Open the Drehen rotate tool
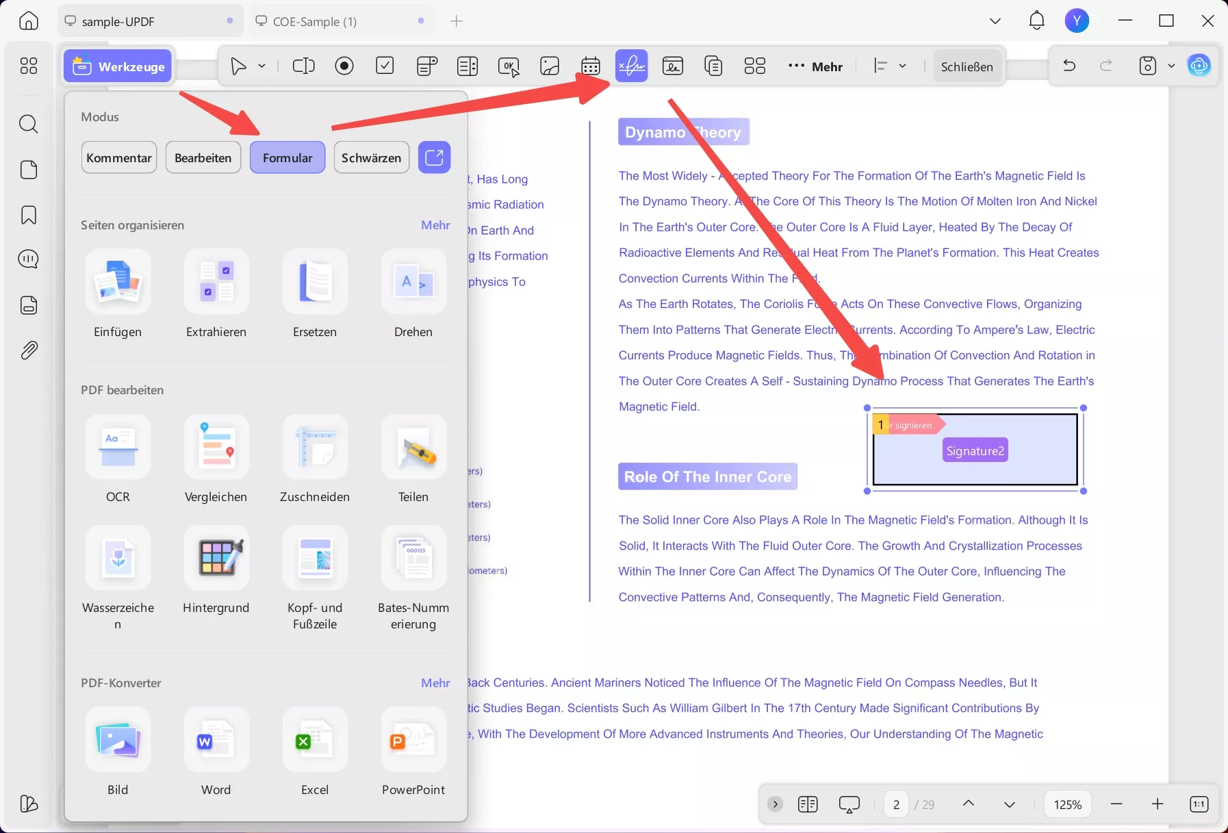1228x833 pixels. point(413,294)
